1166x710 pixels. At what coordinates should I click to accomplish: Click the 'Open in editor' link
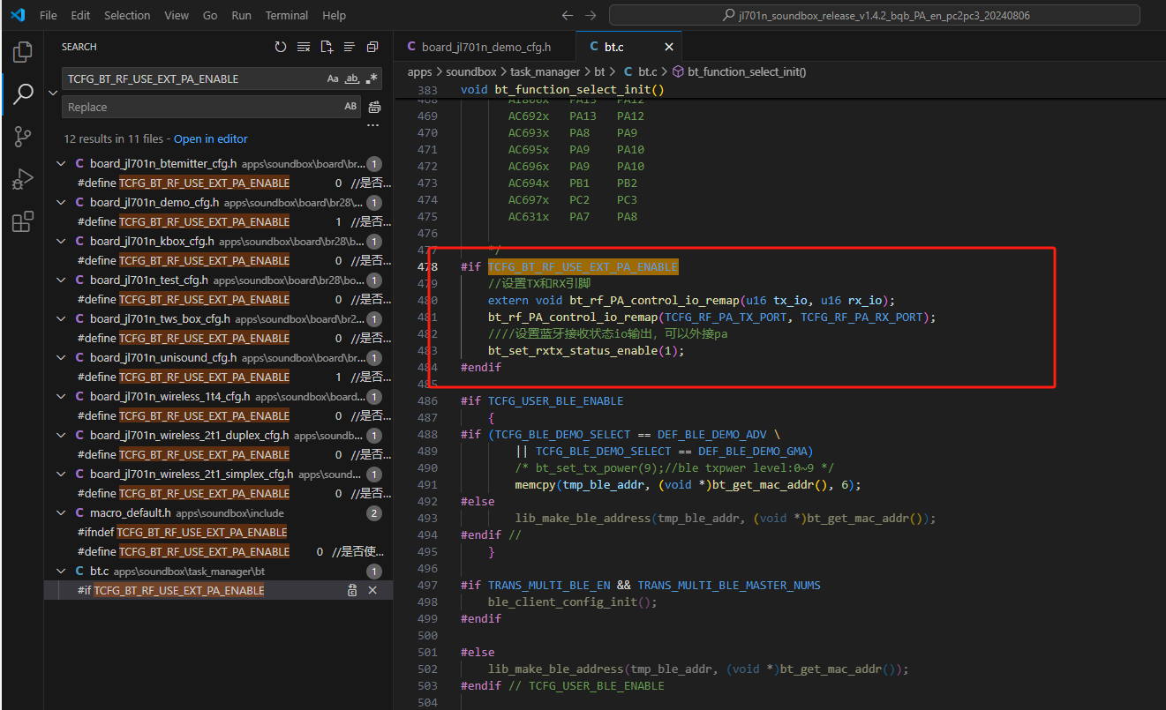[211, 138]
